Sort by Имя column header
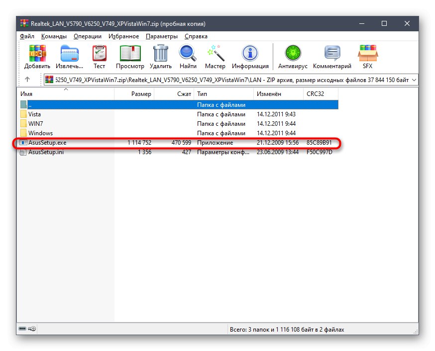The image size is (435, 351). pyautogui.click(x=66, y=93)
